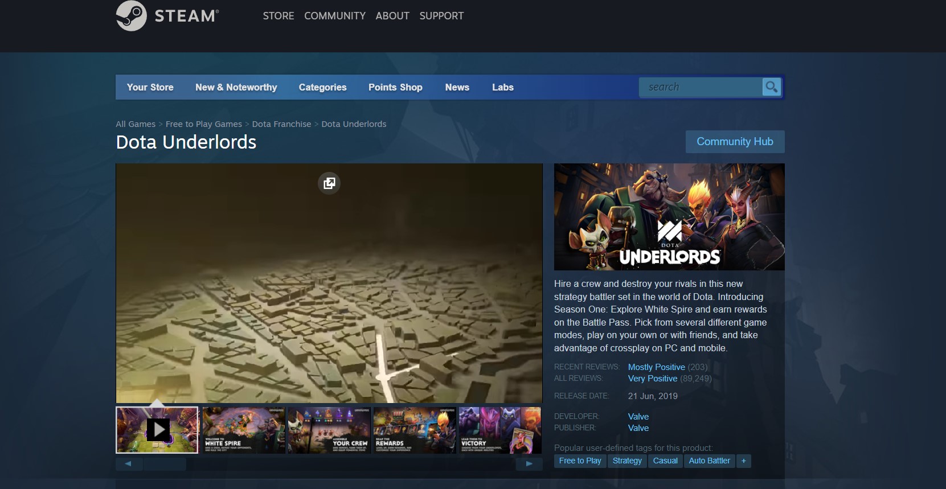Click the release date 21 Jun, 2019

pyautogui.click(x=653, y=396)
